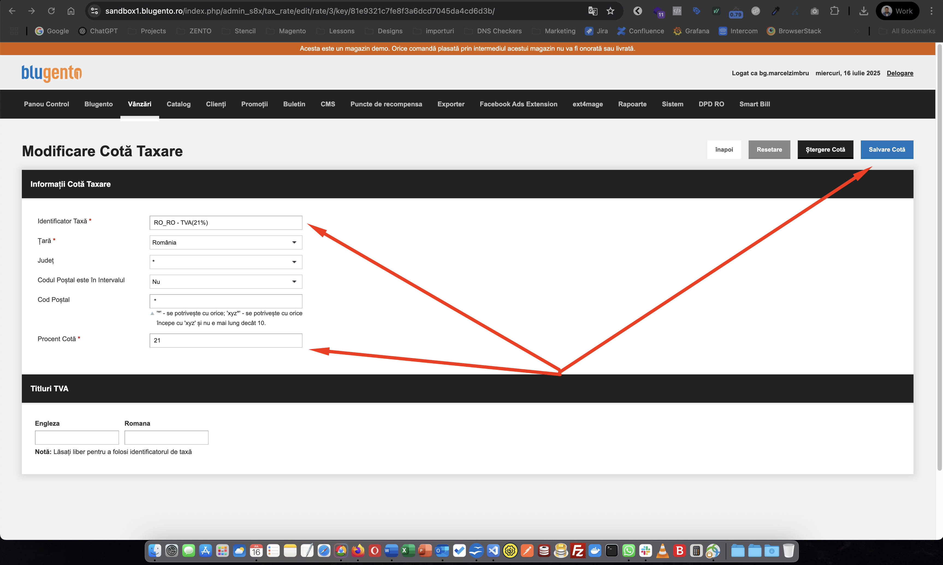Click the Engleza title input field

tap(77, 437)
